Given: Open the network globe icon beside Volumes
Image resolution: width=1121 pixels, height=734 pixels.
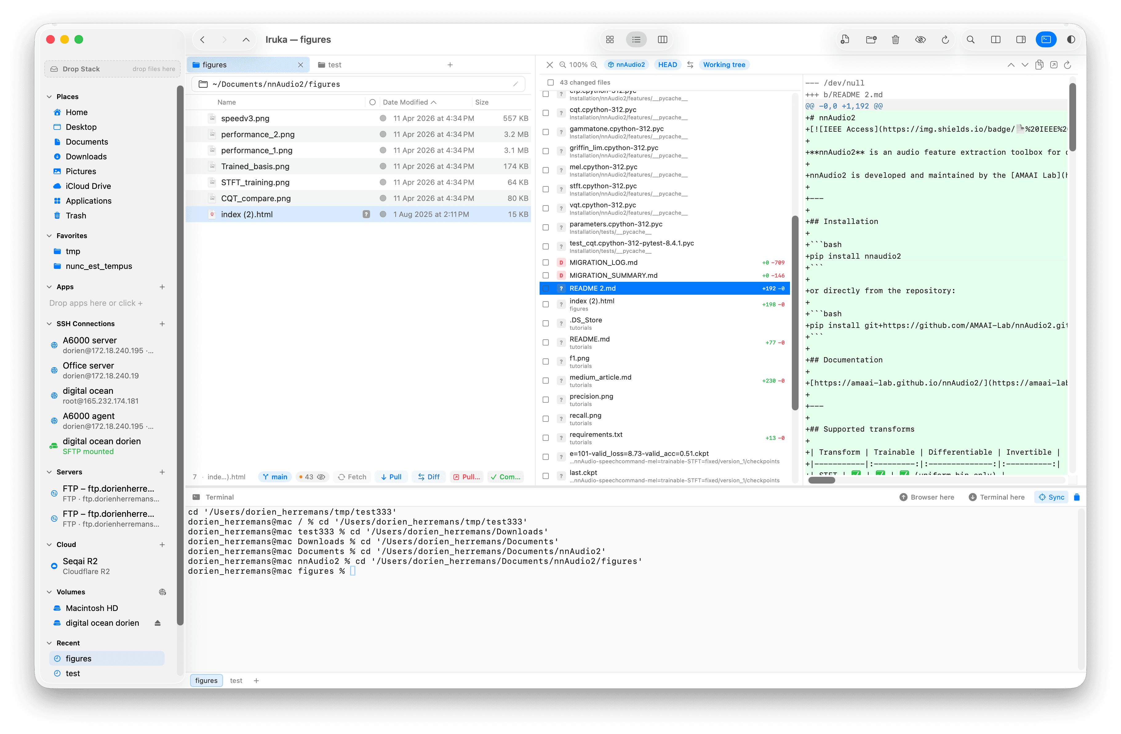Looking at the screenshot, I should coord(162,592).
